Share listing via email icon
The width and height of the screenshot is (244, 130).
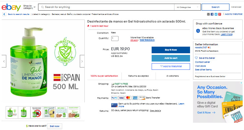pyautogui.click(x=208, y=14)
